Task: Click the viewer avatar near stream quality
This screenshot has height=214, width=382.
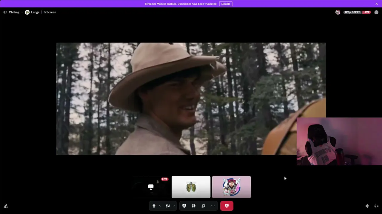Action: (338, 12)
